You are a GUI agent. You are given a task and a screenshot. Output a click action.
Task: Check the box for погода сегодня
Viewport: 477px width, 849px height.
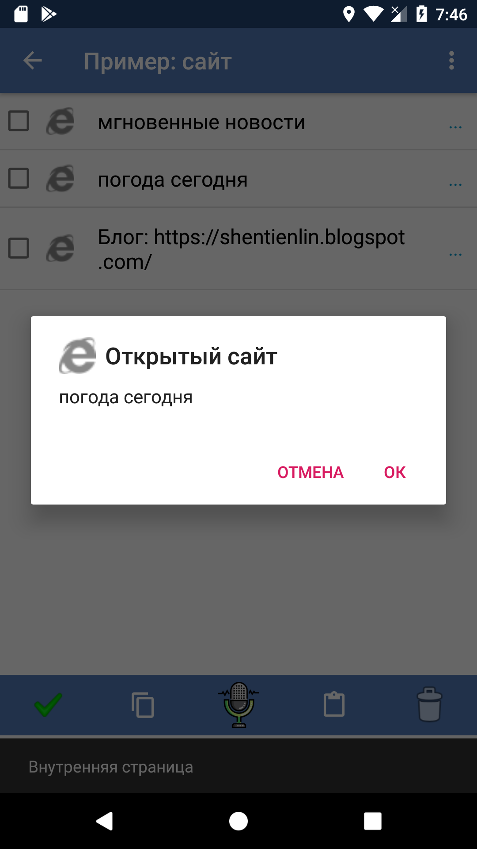click(x=19, y=178)
